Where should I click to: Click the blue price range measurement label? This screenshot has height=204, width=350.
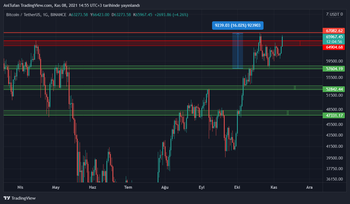(238, 25)
